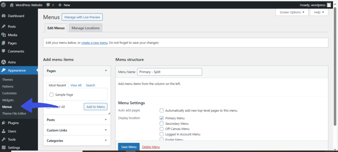
Task: Click the New label in admin bar
Action: coord(67,5)
